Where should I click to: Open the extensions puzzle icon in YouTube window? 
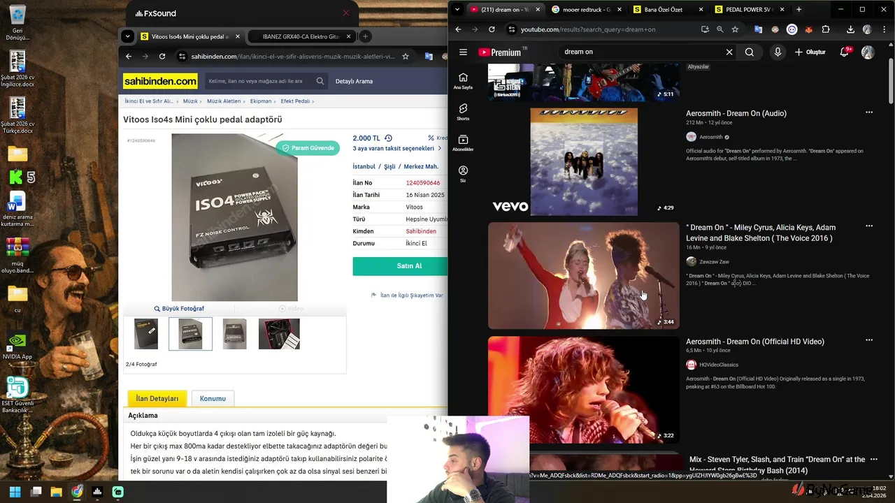point(826,29)
